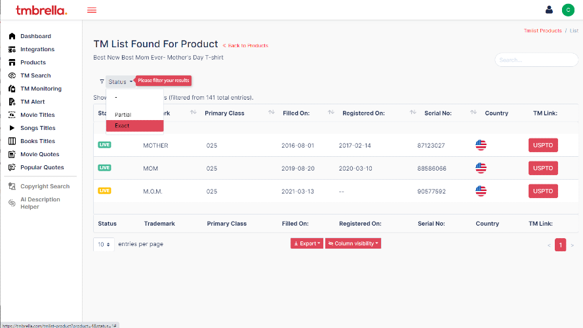Open TM Alert in sidebar
583x328 pixels.
[32, 102]
